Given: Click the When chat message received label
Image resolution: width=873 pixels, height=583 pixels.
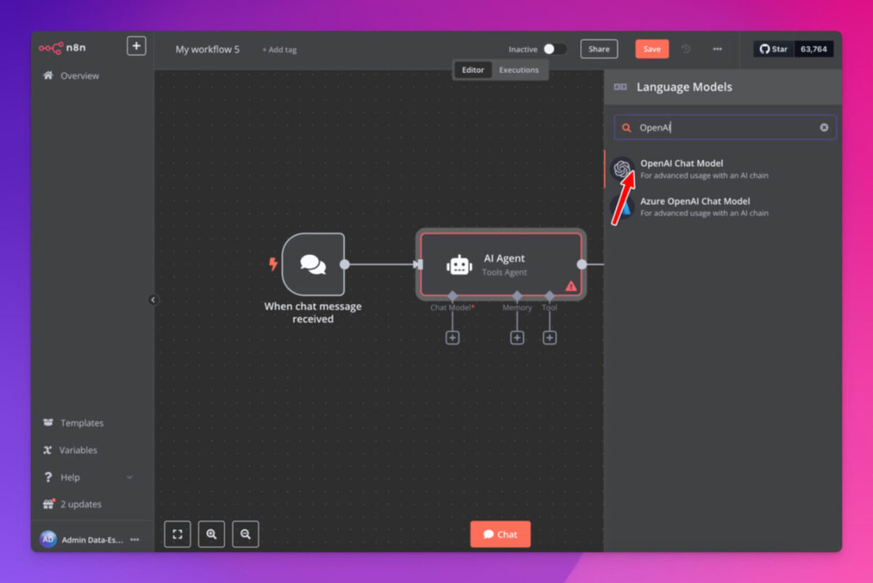Looking at the screenshot, I should [313, 312].
